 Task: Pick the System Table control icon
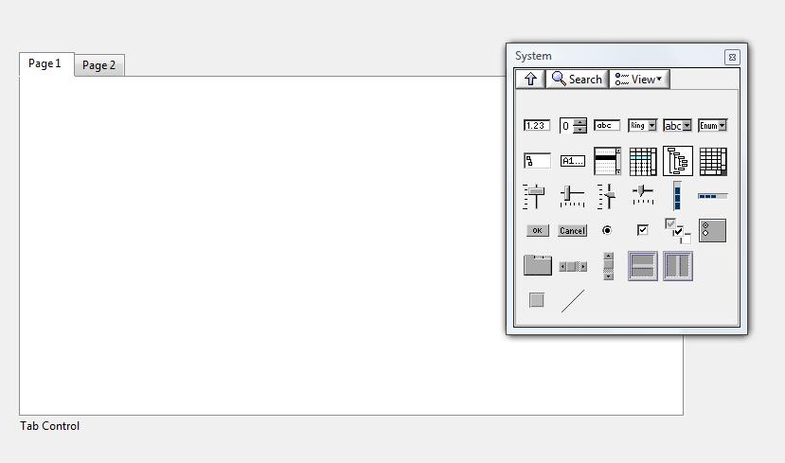pos(713,162)
